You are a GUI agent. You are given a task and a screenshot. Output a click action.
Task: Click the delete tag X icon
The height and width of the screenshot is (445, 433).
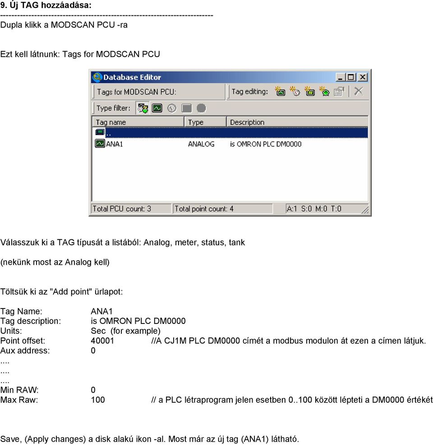click(x=359, y=91)
